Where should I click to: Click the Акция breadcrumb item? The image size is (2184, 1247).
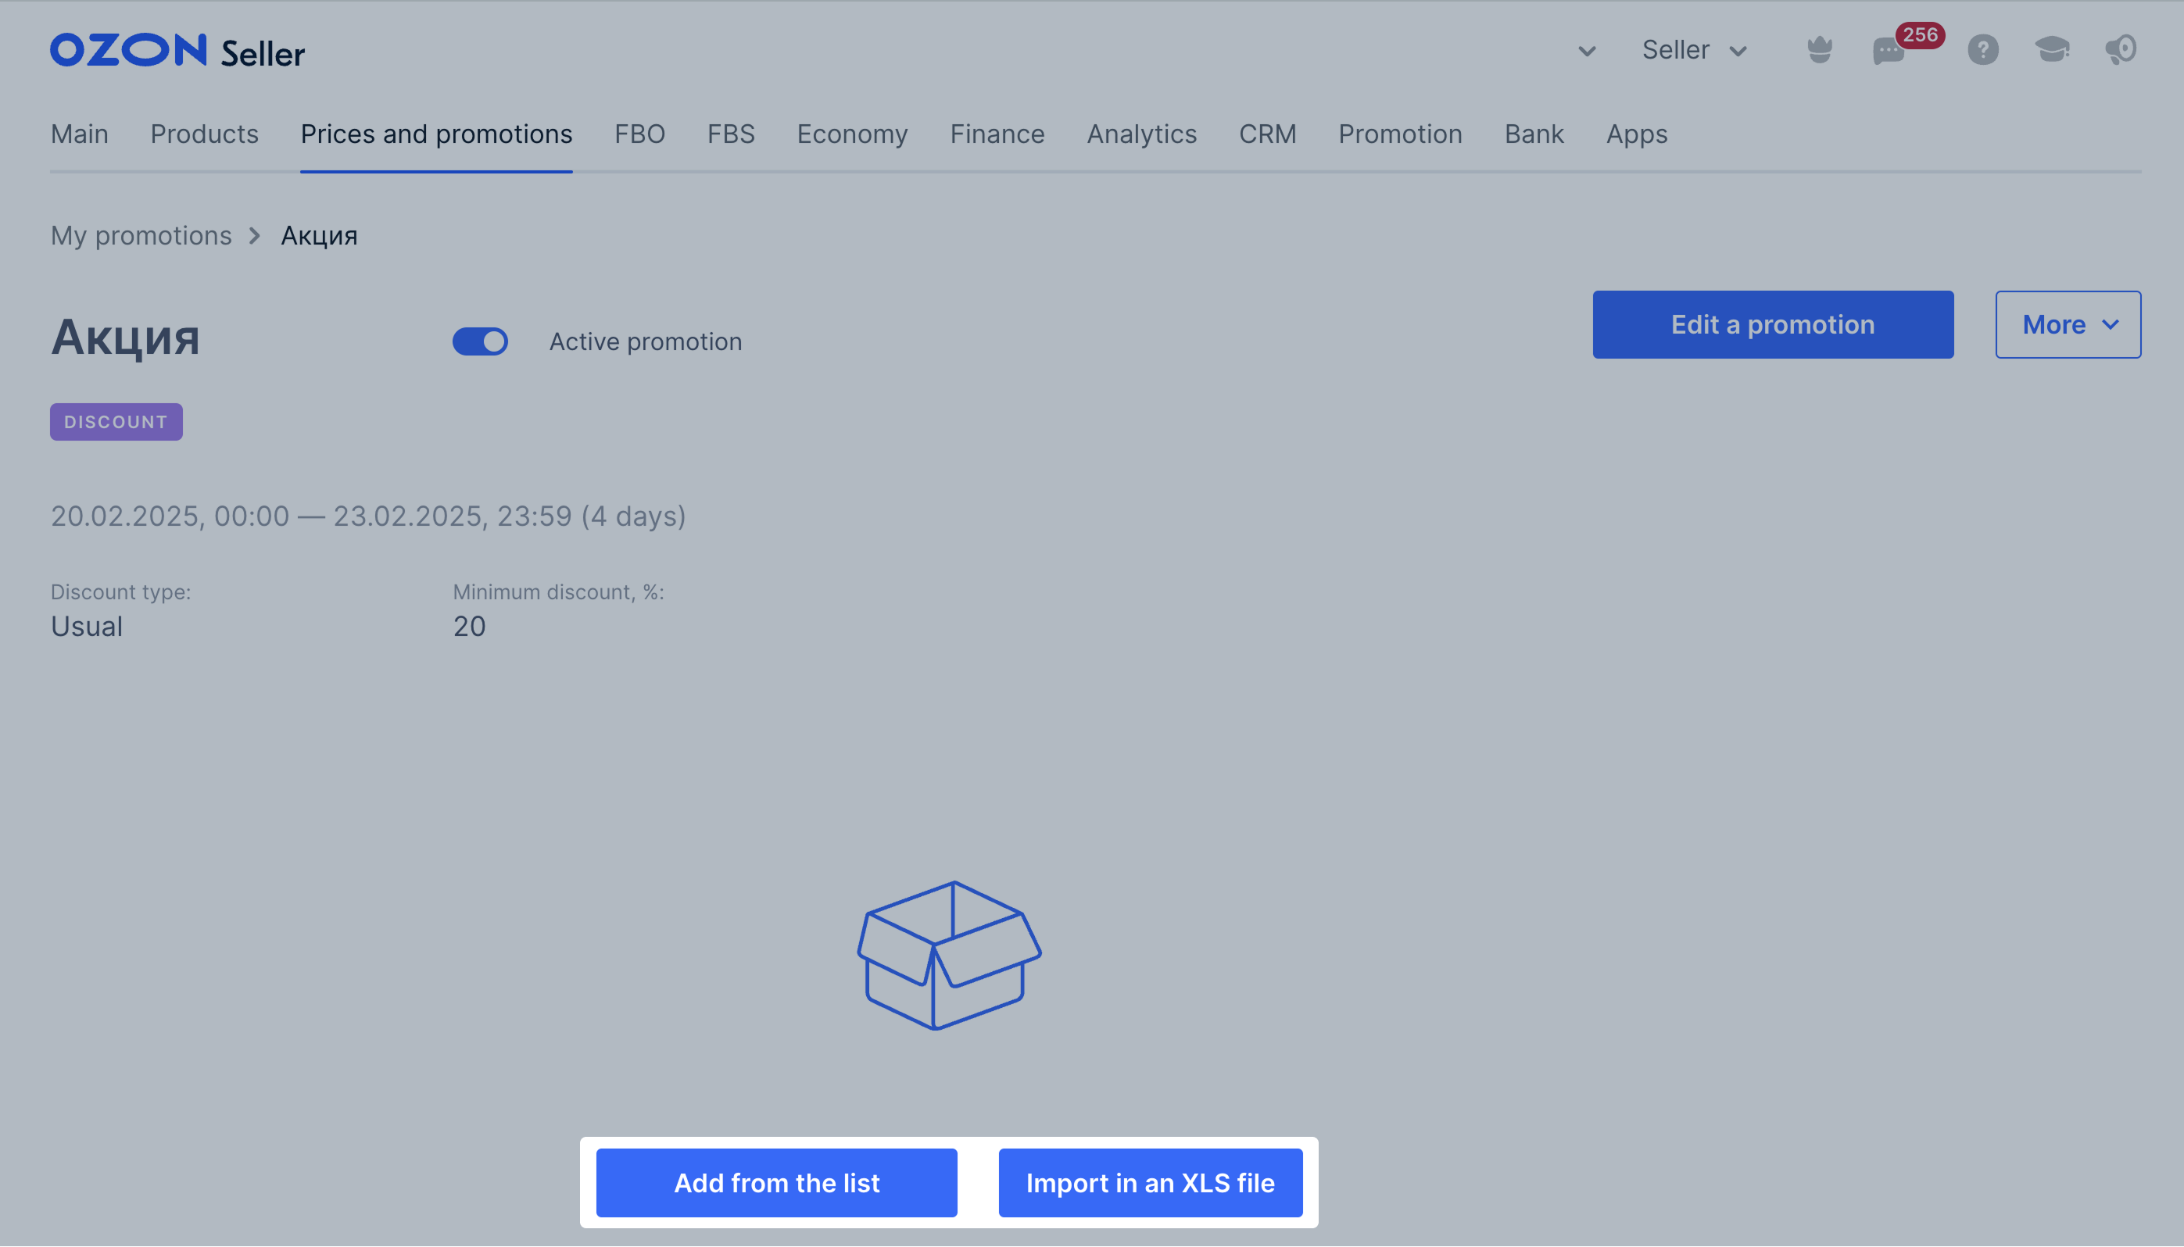pyautogui.click(x=319, y=235)
